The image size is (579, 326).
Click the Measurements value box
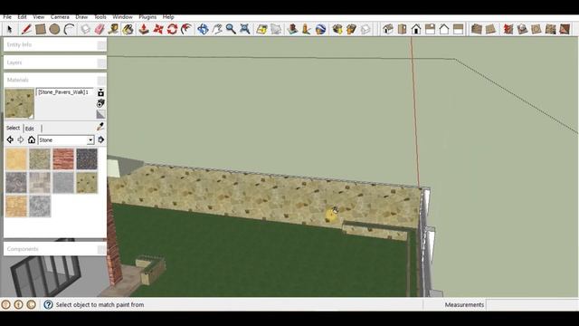pyautogui.click(x=532, y=305)
